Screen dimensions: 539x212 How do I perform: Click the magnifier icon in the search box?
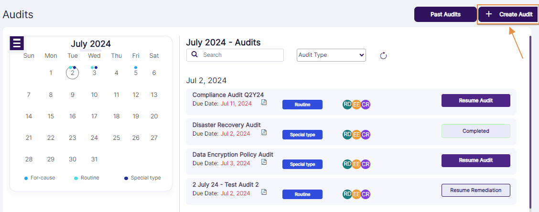click(x=194, y=54)
